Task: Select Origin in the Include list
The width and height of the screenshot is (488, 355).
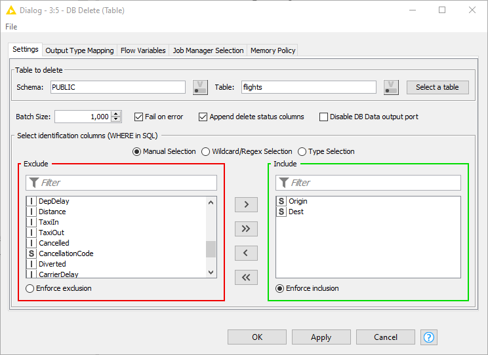Action: click(368, 201)
